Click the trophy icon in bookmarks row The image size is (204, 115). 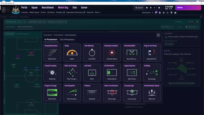[x=171, y=13]
